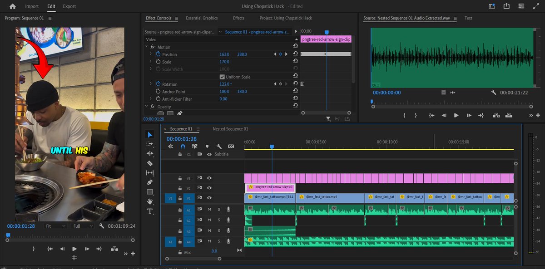This screenshot has height=269, width=545.
Task: Play the Program Monitor sequence
Action: tap(74, 249)
